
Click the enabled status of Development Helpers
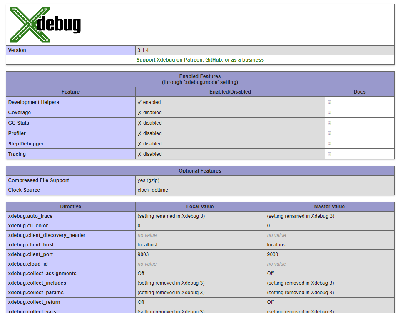point(149,102)
